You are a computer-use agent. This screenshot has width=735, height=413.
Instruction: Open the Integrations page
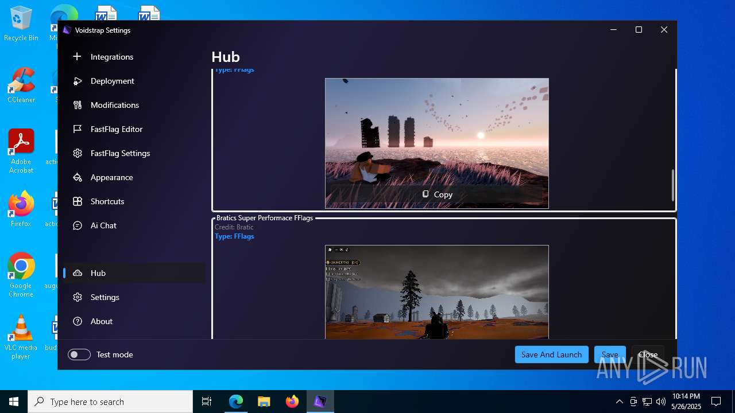click(x=134, y=57)
